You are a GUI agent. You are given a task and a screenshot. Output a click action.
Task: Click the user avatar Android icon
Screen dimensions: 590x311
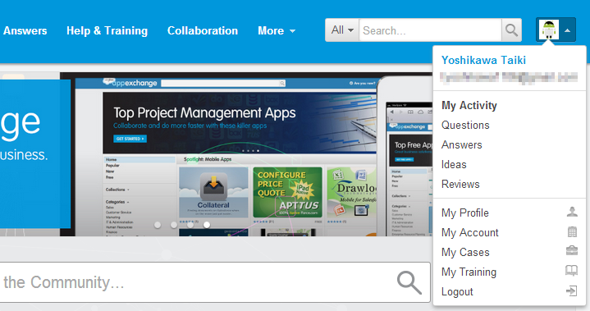click(x=549, y=30)
